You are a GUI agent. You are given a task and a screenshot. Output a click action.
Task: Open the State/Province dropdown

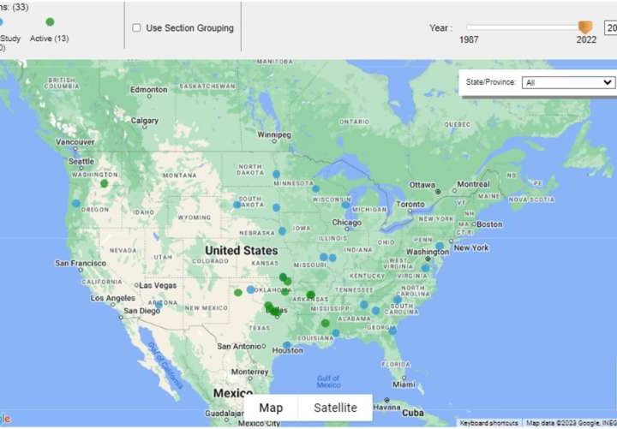568,82
